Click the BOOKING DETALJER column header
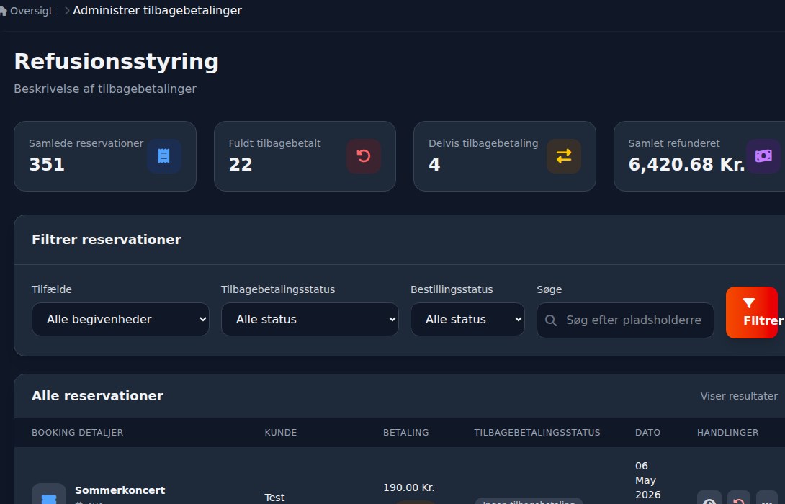Screen dimensions: 785x504 click(78, 433)
